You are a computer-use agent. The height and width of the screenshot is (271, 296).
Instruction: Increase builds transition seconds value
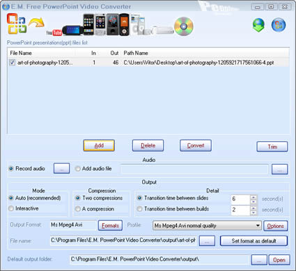click(x=254, y=208)
